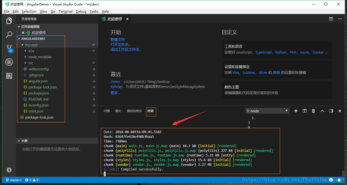Open angular.json file

point(57,81)
